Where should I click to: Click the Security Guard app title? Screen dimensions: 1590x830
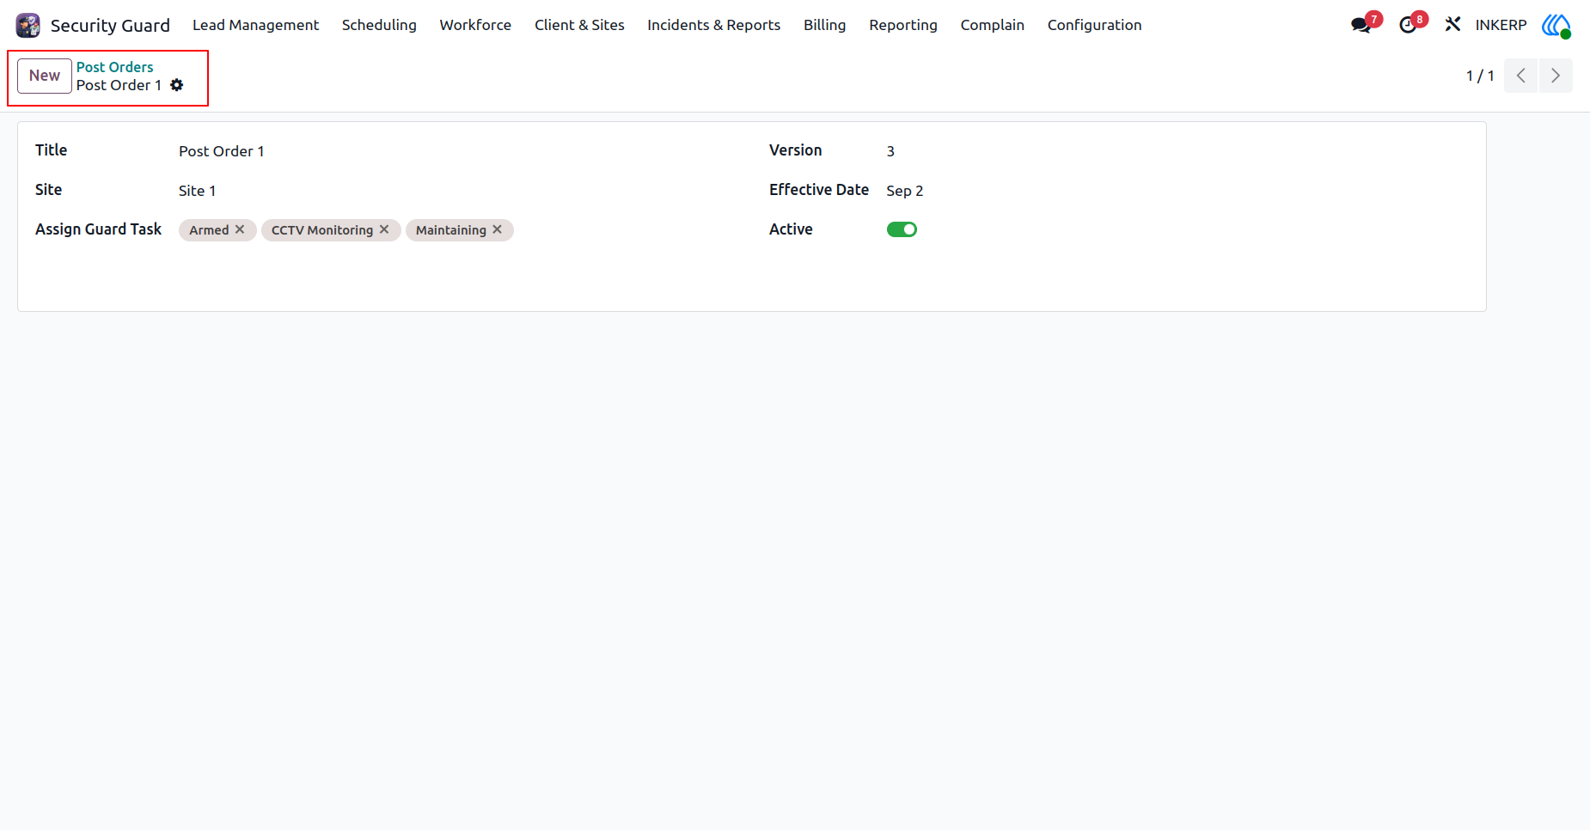(x=110, y=25)
